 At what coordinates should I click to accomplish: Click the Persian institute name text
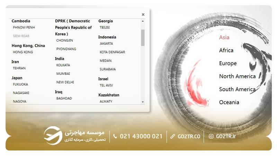[84, 133]
